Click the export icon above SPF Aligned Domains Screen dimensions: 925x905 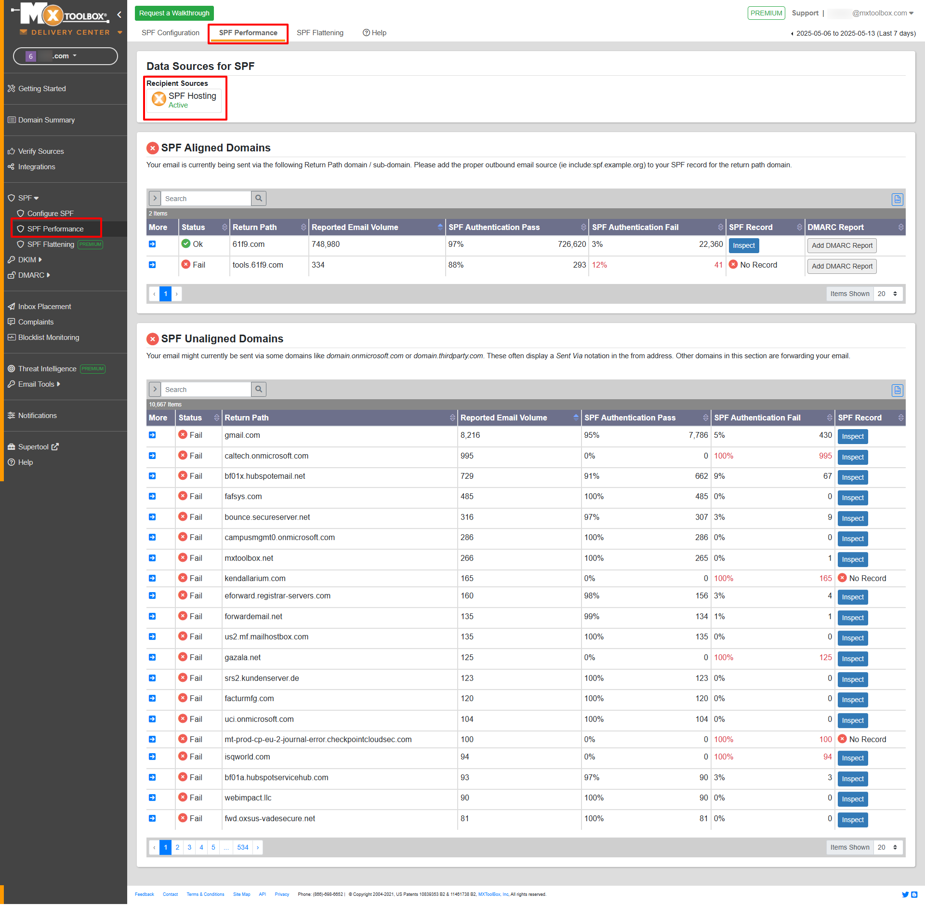pyautogui.click(x=897, y=199)
